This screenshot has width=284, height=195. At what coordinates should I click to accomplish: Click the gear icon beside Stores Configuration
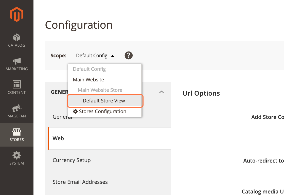click(x=75, y=111)
